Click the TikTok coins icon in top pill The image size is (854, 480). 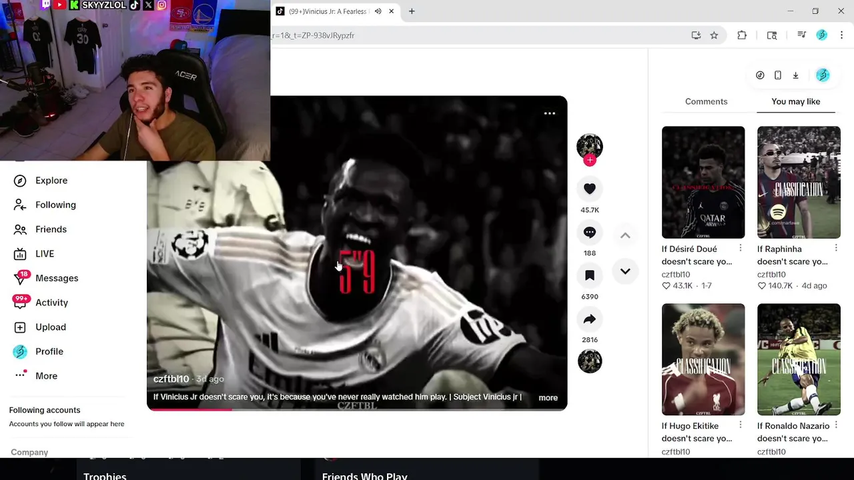760,75
